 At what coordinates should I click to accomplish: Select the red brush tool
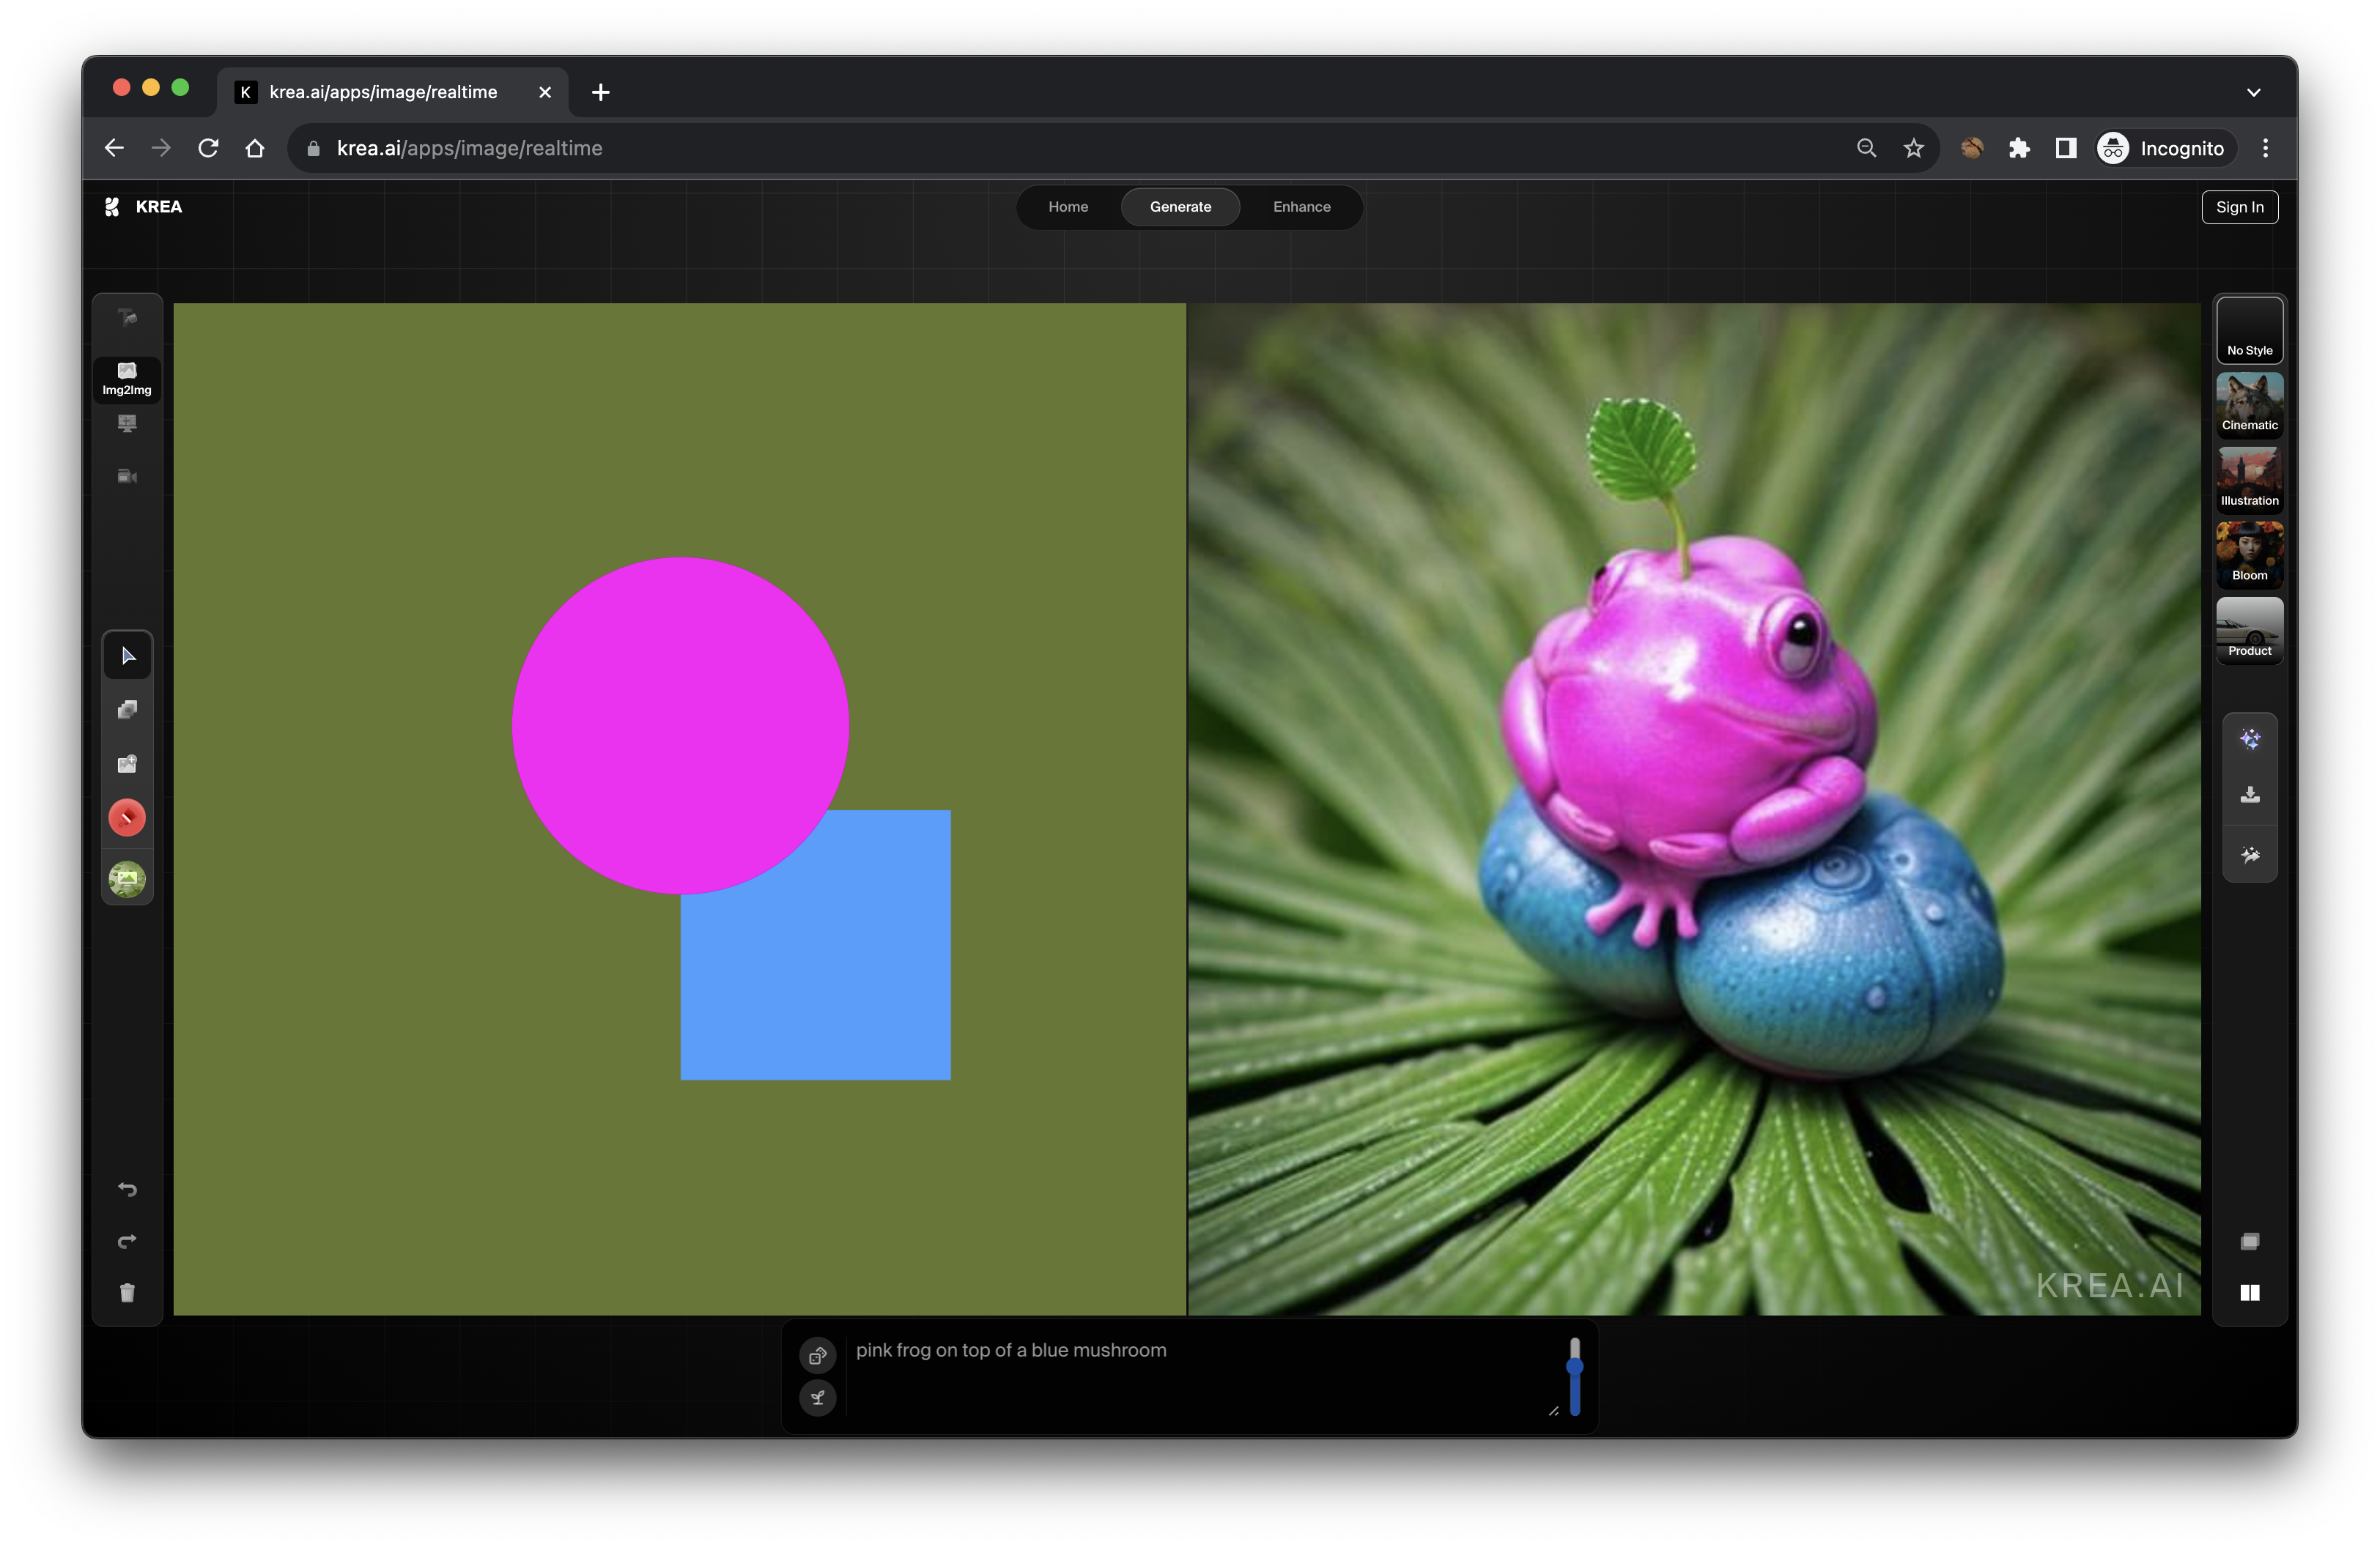[x=127, y=817]
